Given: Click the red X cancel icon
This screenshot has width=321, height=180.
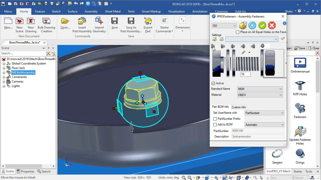Looking at the screenshot, I should [x=272, y=25].
